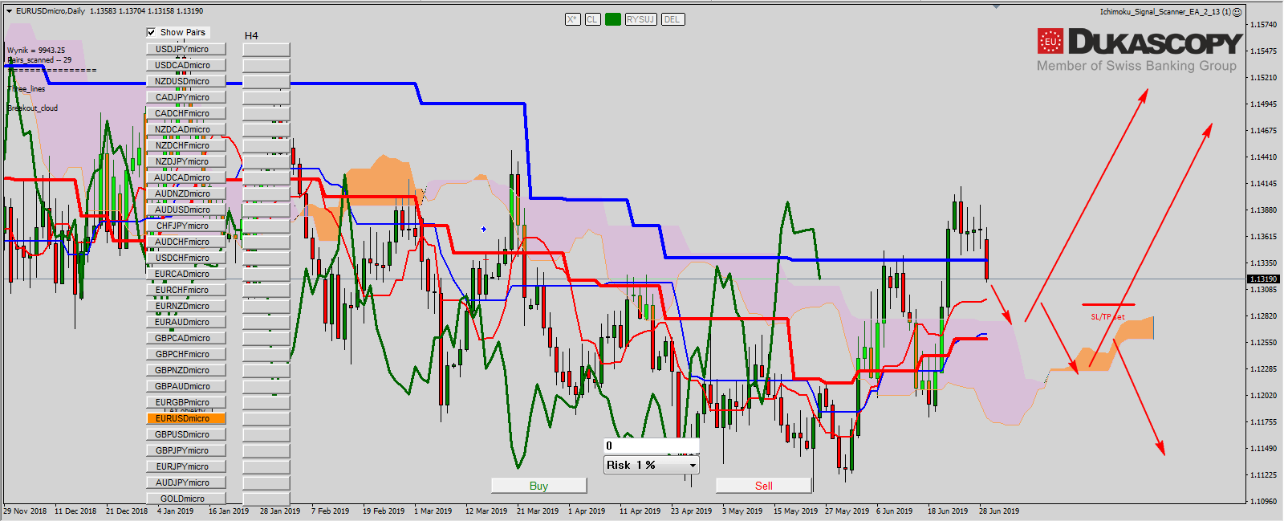This screenshot has width=1284, height=521.
Task: Click the RYSUJ draw button
Action: (x=640, y=19)
